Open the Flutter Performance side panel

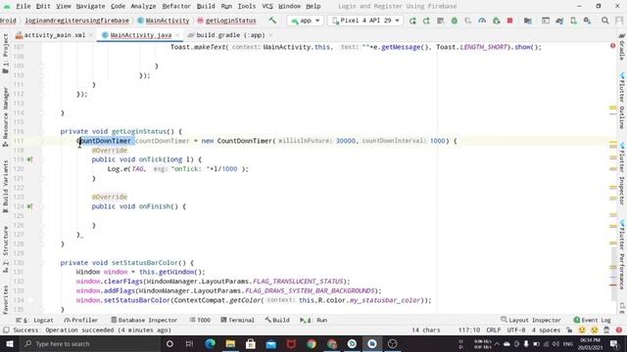[x=622, y=254]
